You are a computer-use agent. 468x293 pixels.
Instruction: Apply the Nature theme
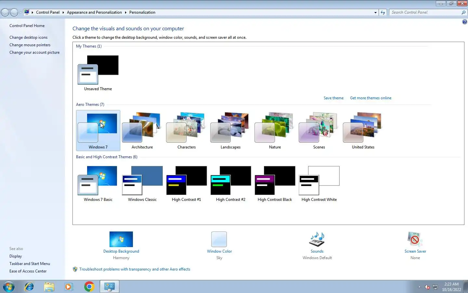coord(275,130)
